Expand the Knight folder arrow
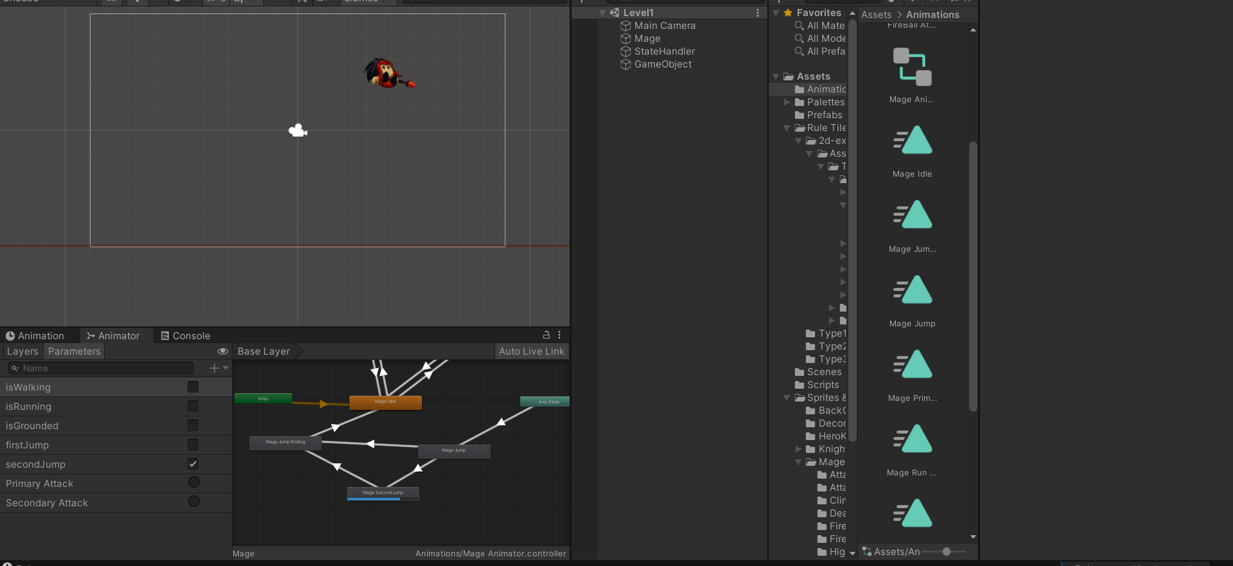 [x=799, y=449]
